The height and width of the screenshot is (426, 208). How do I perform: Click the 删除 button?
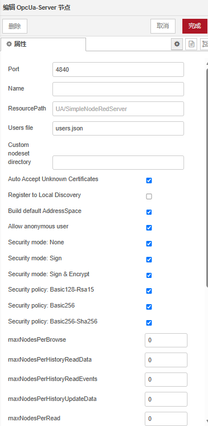15,26
